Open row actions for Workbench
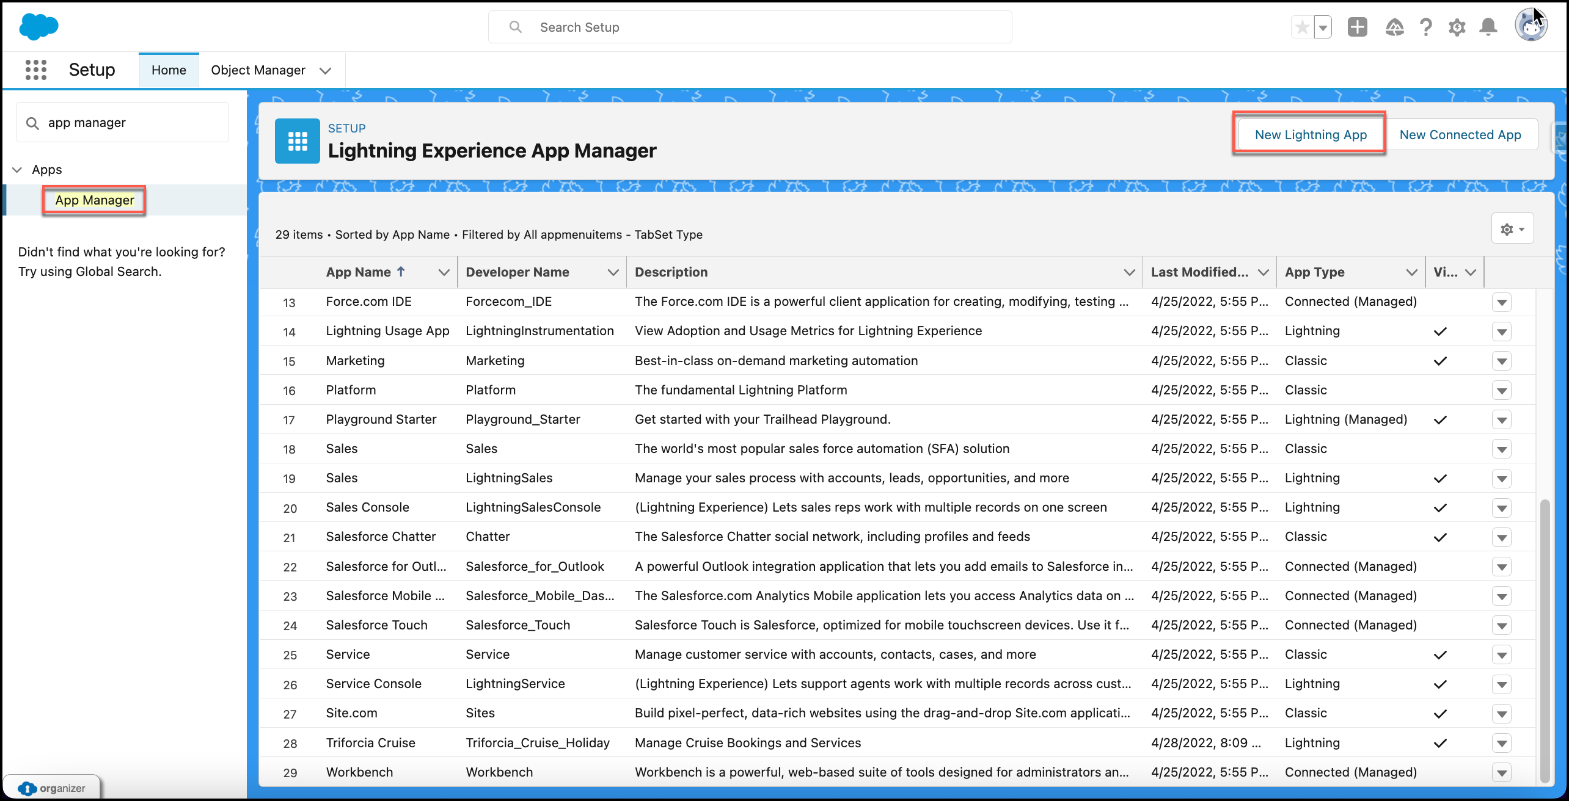Image resolution: width=1569 pixels, height=801 pixels. (x=1502, y=773)
